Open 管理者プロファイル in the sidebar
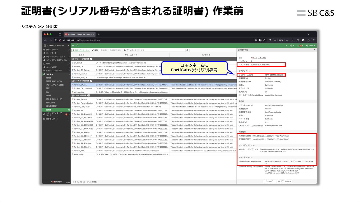This screenshot has height=202, width=359. [x=54, y=81]
